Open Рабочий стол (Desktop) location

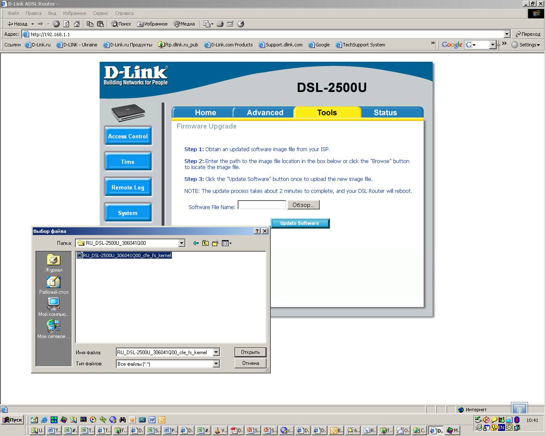click(x=54, y=285)
